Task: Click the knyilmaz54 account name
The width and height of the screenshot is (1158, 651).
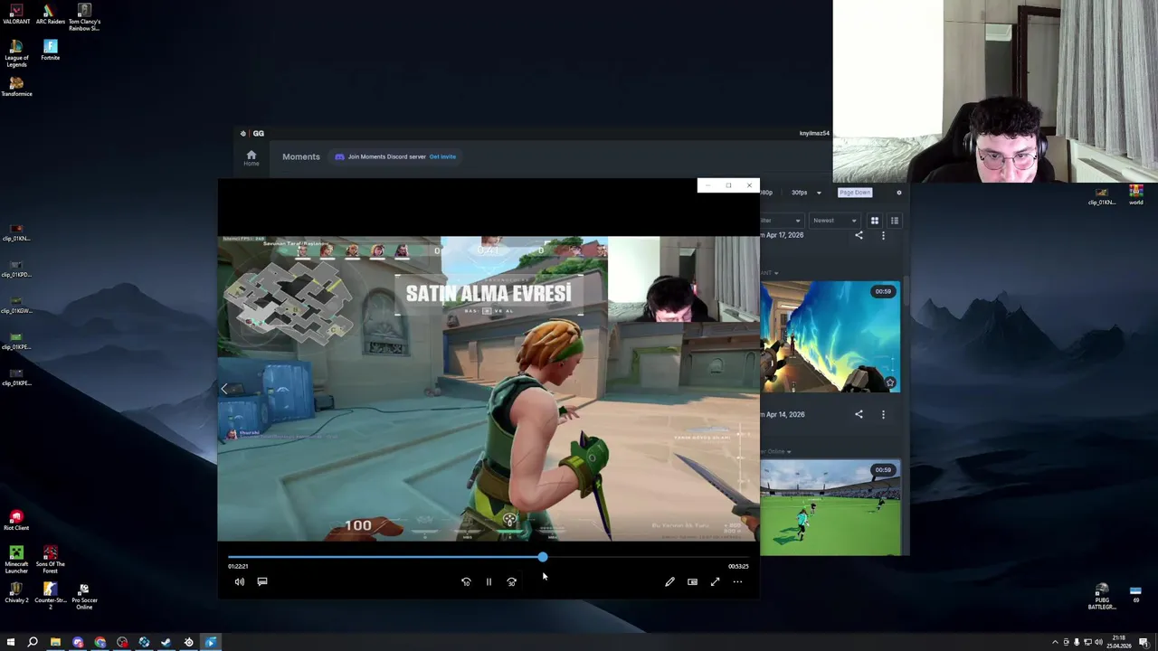Action: 814,133
